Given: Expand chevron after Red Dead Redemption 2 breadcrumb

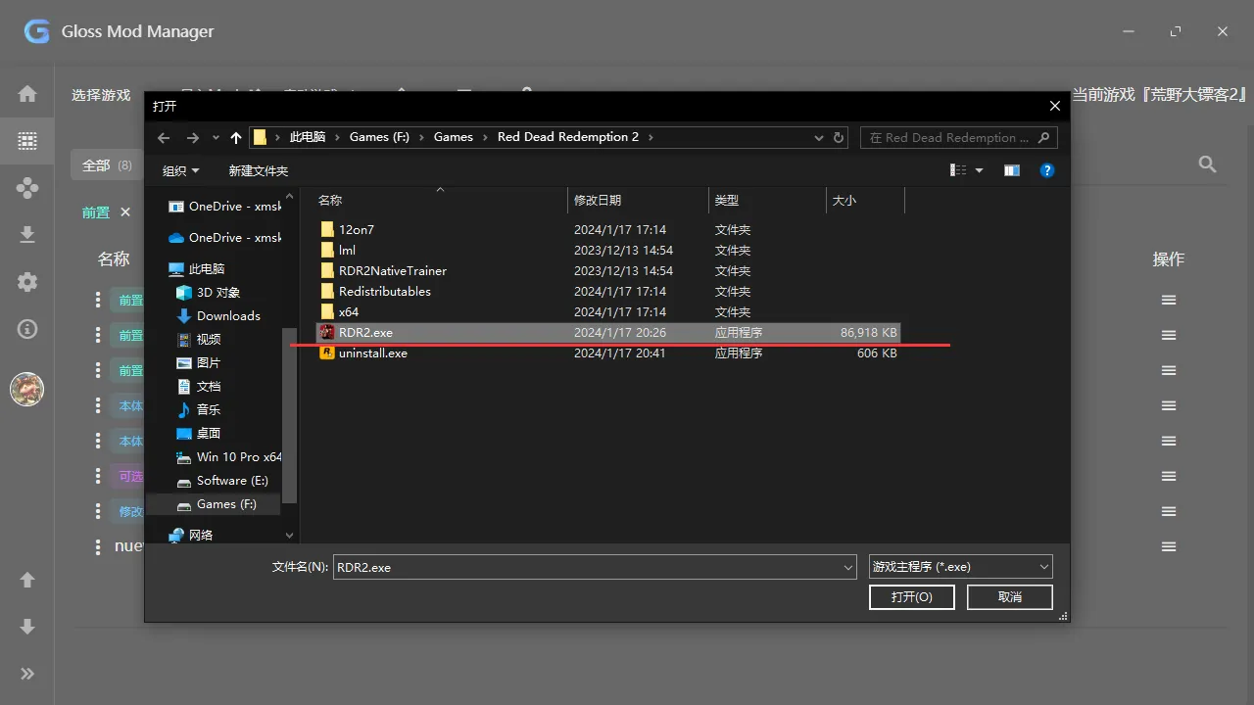Looking at the screenshot, I should (651, 137).
